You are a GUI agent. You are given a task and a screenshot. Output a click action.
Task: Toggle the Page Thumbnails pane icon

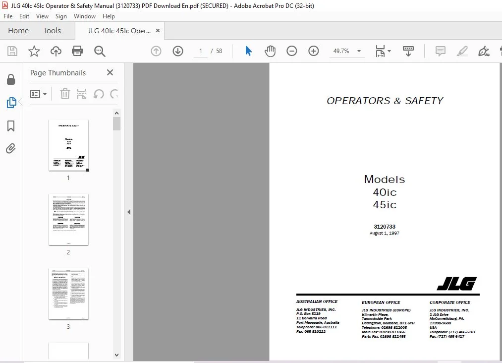[x=11, y=103]
